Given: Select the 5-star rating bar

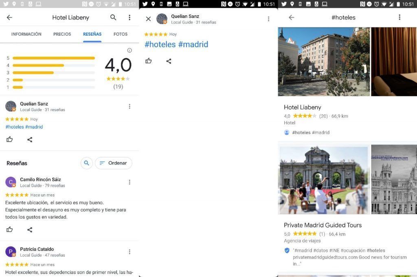Looking at the screenshot, I should [54, 58].
